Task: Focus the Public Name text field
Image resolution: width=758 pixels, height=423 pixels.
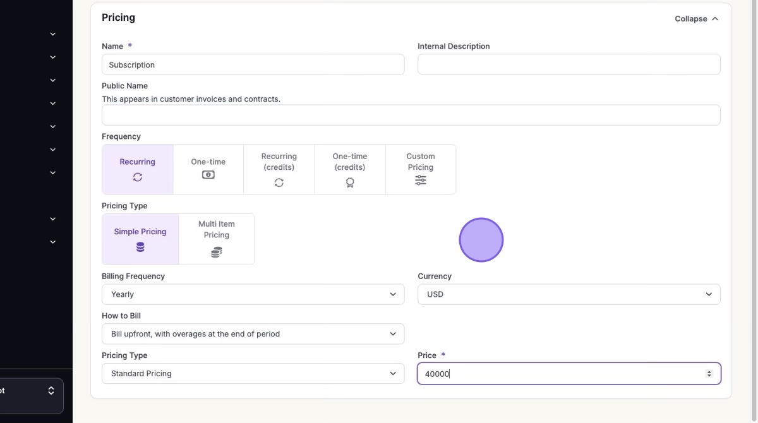Action: pyautogui.click(x=411, y=115)
